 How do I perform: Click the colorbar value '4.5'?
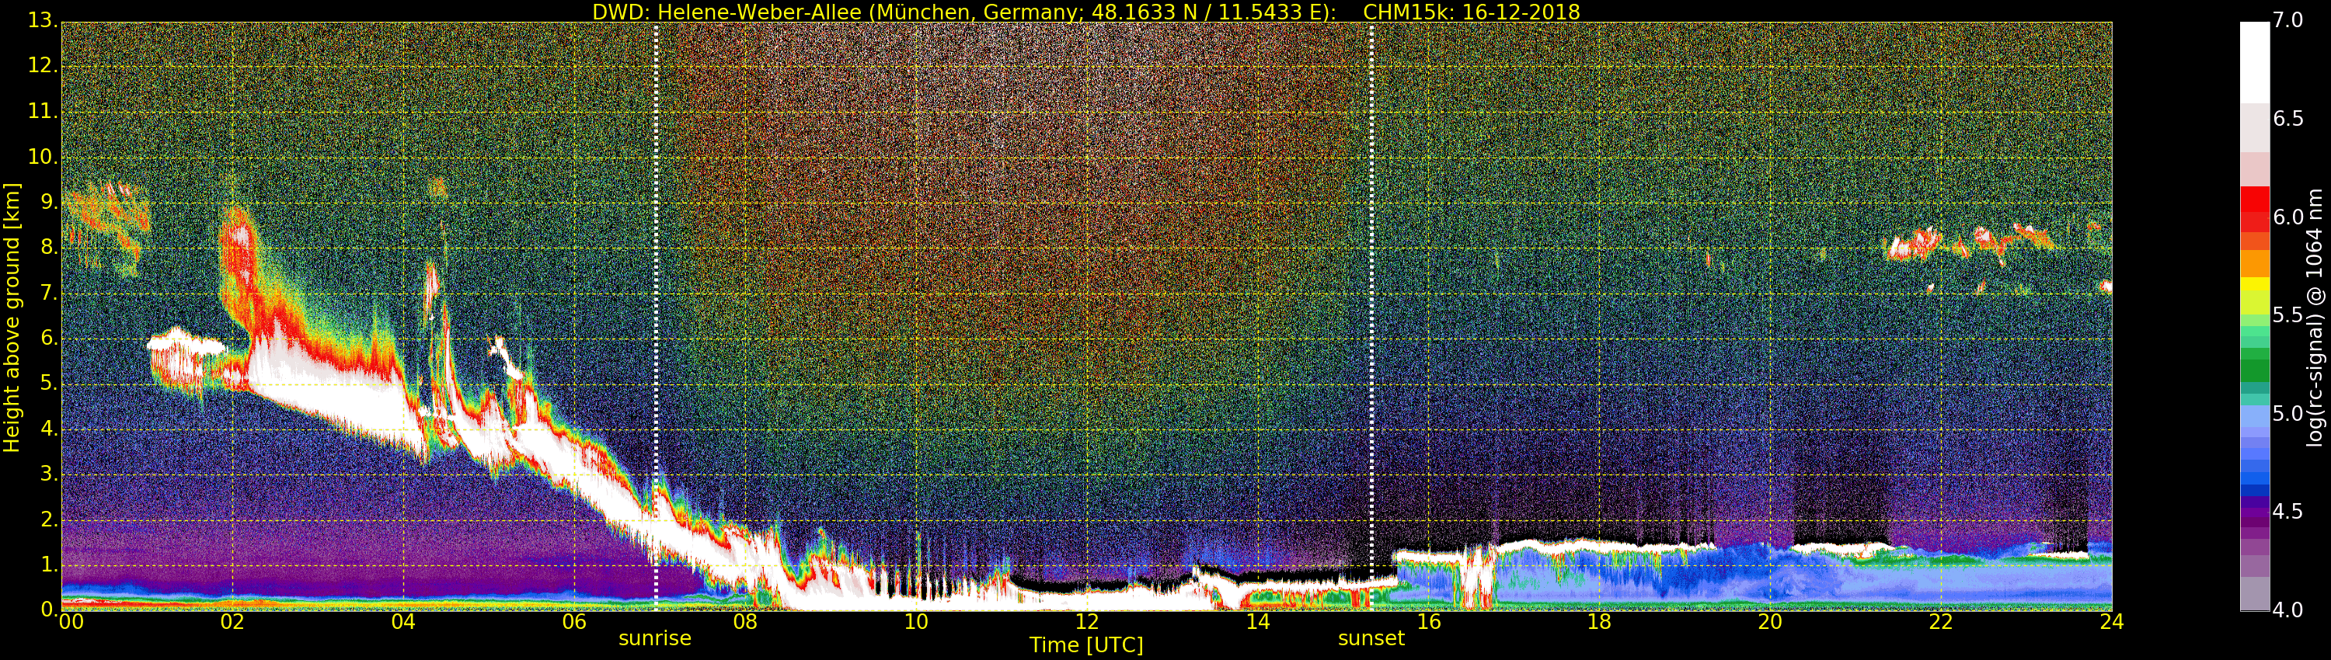click(x=2288, y=512)
